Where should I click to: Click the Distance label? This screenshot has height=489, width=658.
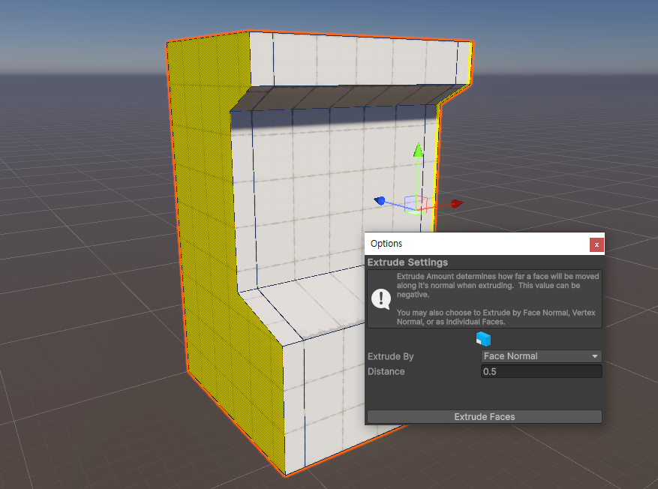click(x=386, y=372)
